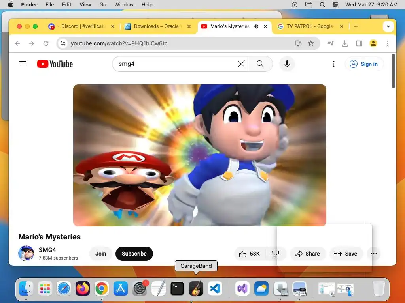405x303 pixels.
Task: Open Chrome's three-dot menu
Action: [x=388, y=43]
